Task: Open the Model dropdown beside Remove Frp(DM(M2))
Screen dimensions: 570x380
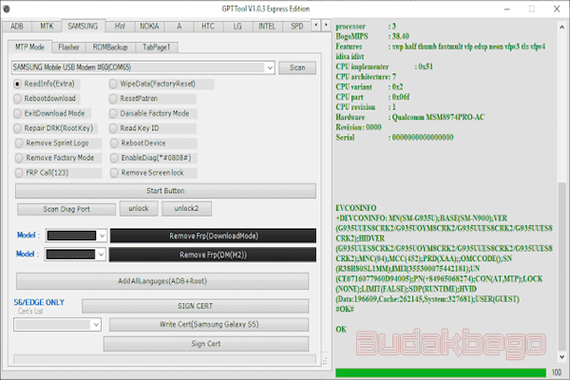Action: tap(101, 255)
